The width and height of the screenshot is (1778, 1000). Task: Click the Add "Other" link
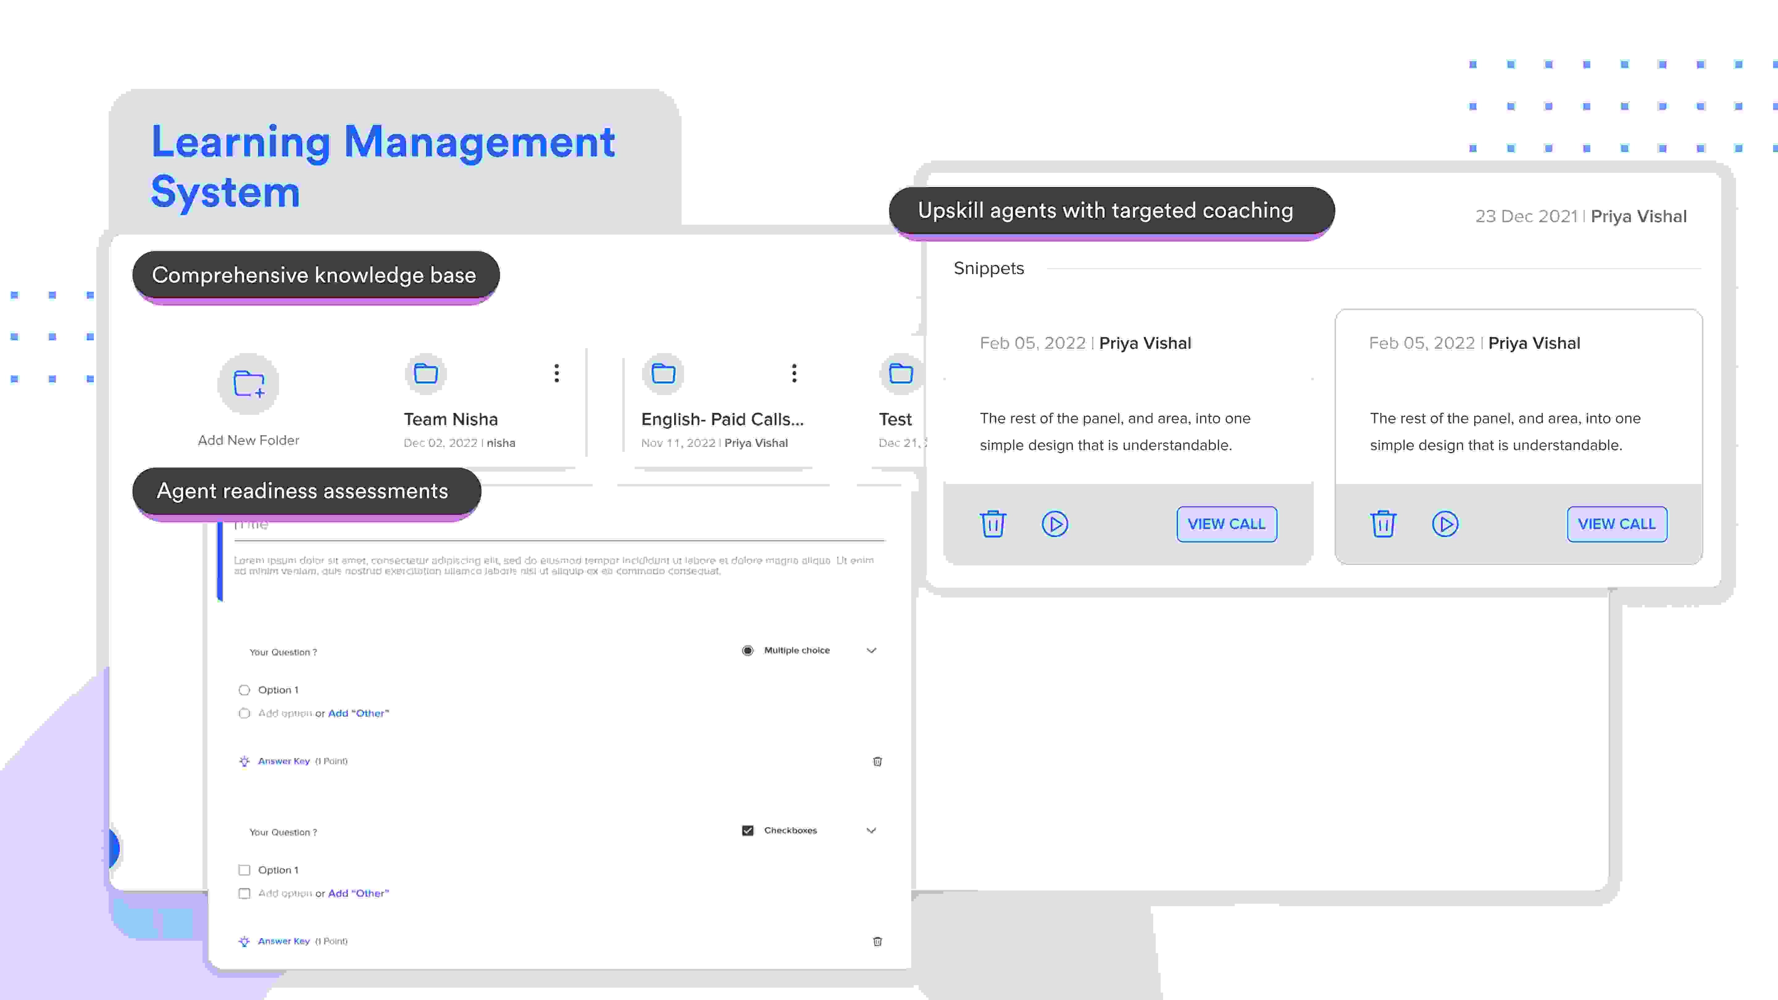pyautogui.click(x=358, y=713)
